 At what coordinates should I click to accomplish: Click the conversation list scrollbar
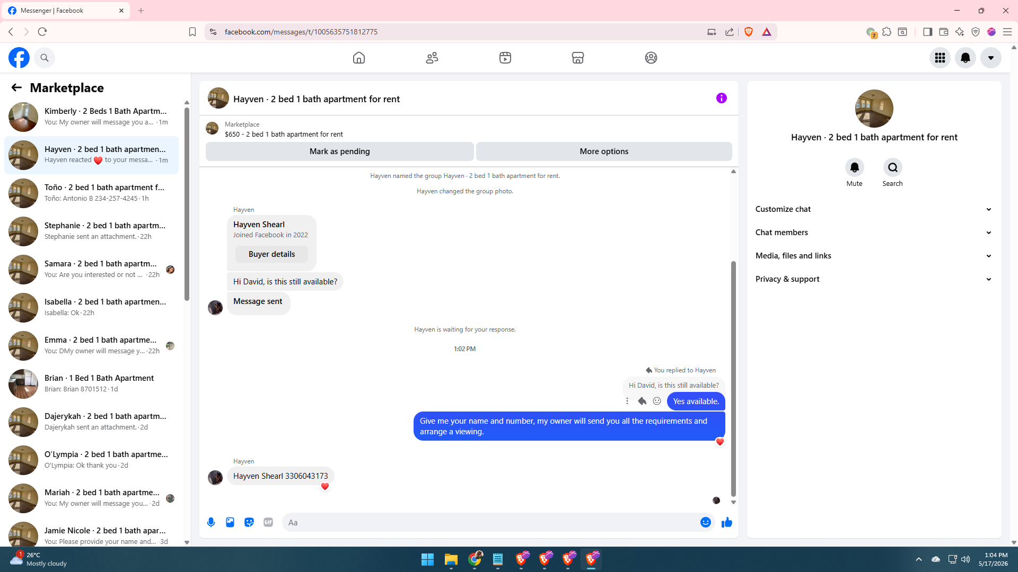click(x=187, y=204)
